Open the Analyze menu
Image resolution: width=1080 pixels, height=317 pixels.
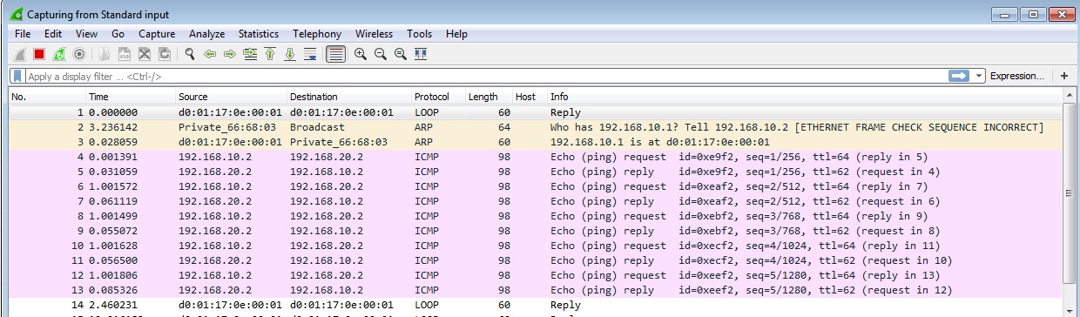pyautogui.click(x=207, y=34)
